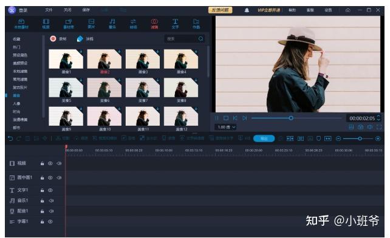Redo the last edit
This screenshot has height=238, width=390.
point(19,138)
